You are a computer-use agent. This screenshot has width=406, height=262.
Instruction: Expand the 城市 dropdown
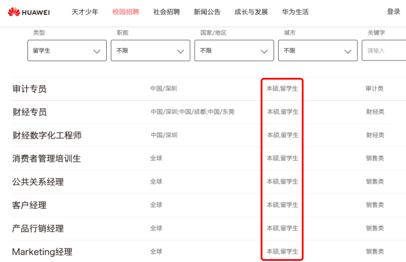click(317, 50)
